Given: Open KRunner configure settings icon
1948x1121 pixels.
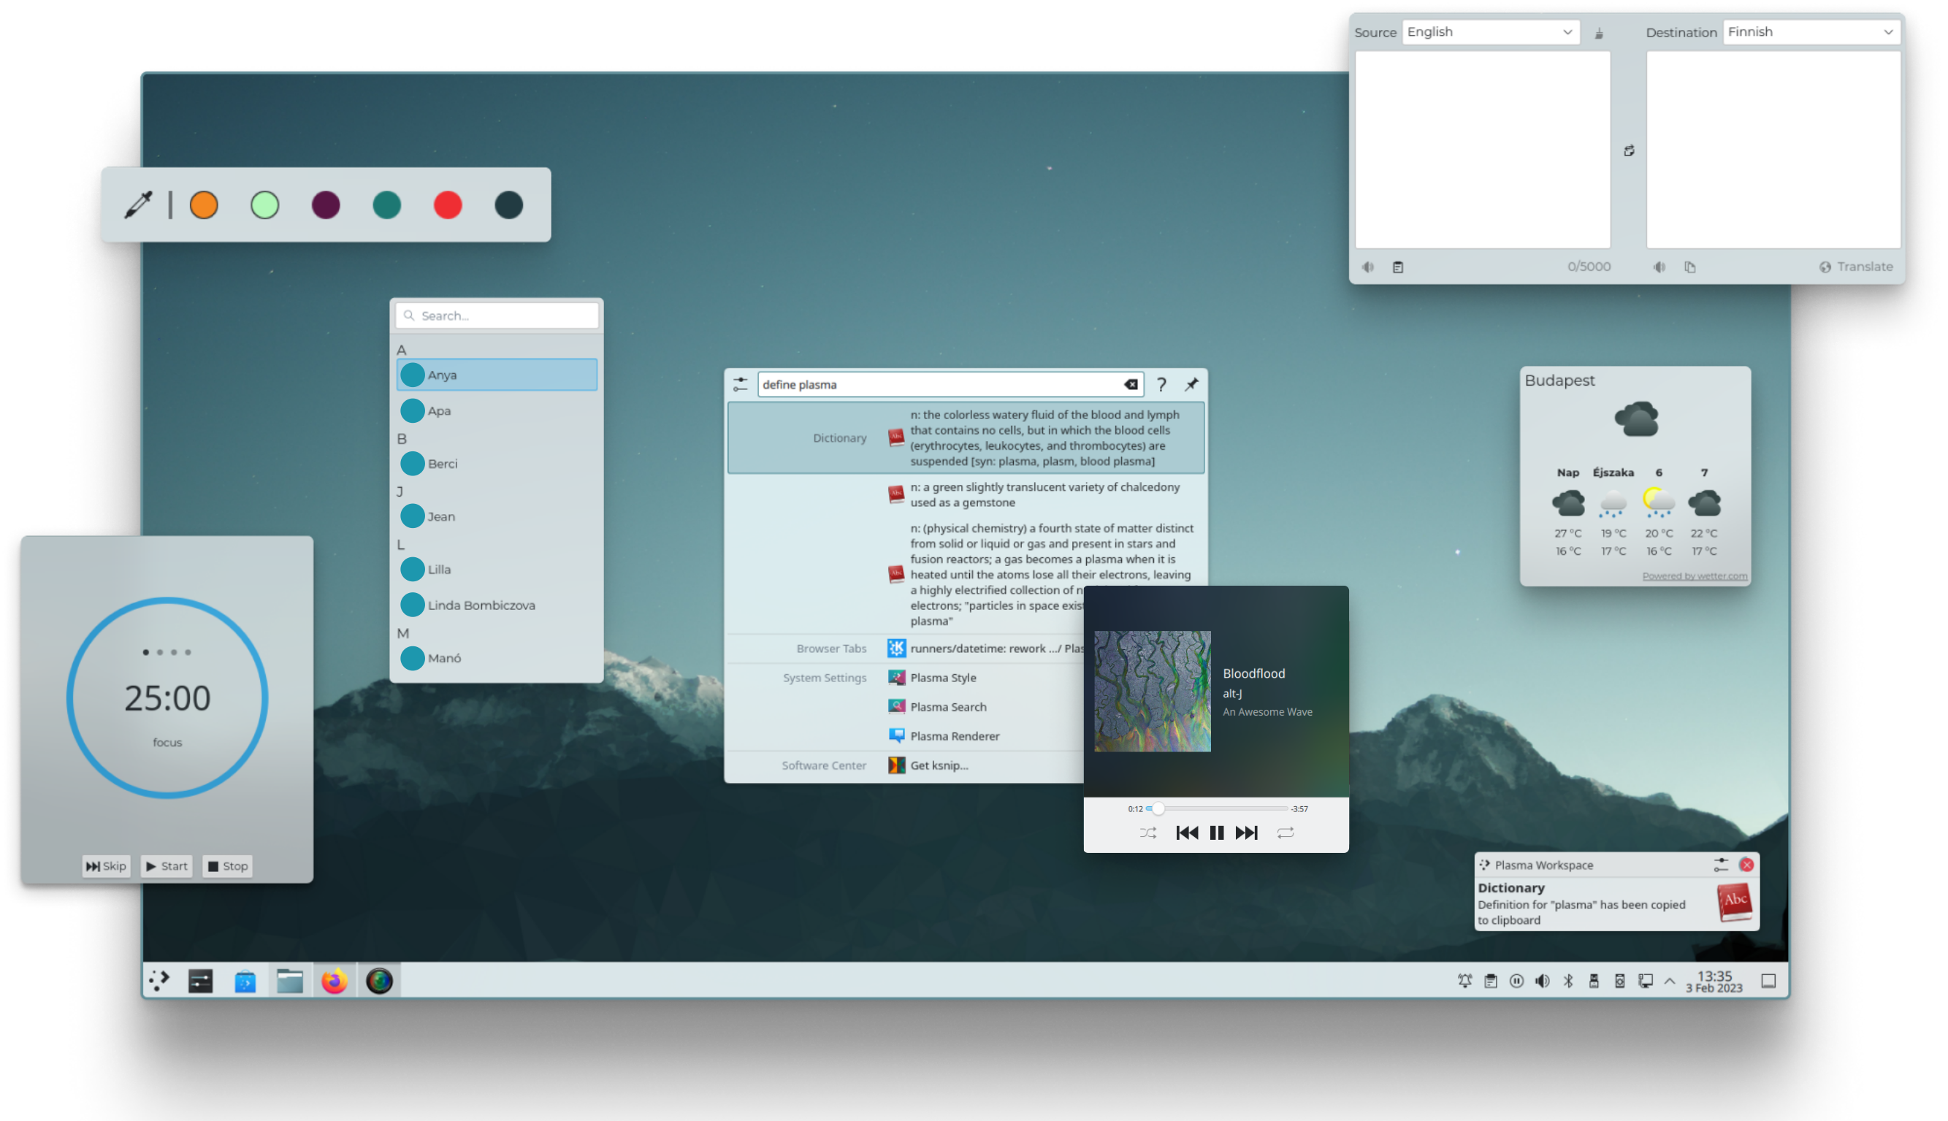Looking at the screenshot, I should pyautogui.click(x=740, y=384).
